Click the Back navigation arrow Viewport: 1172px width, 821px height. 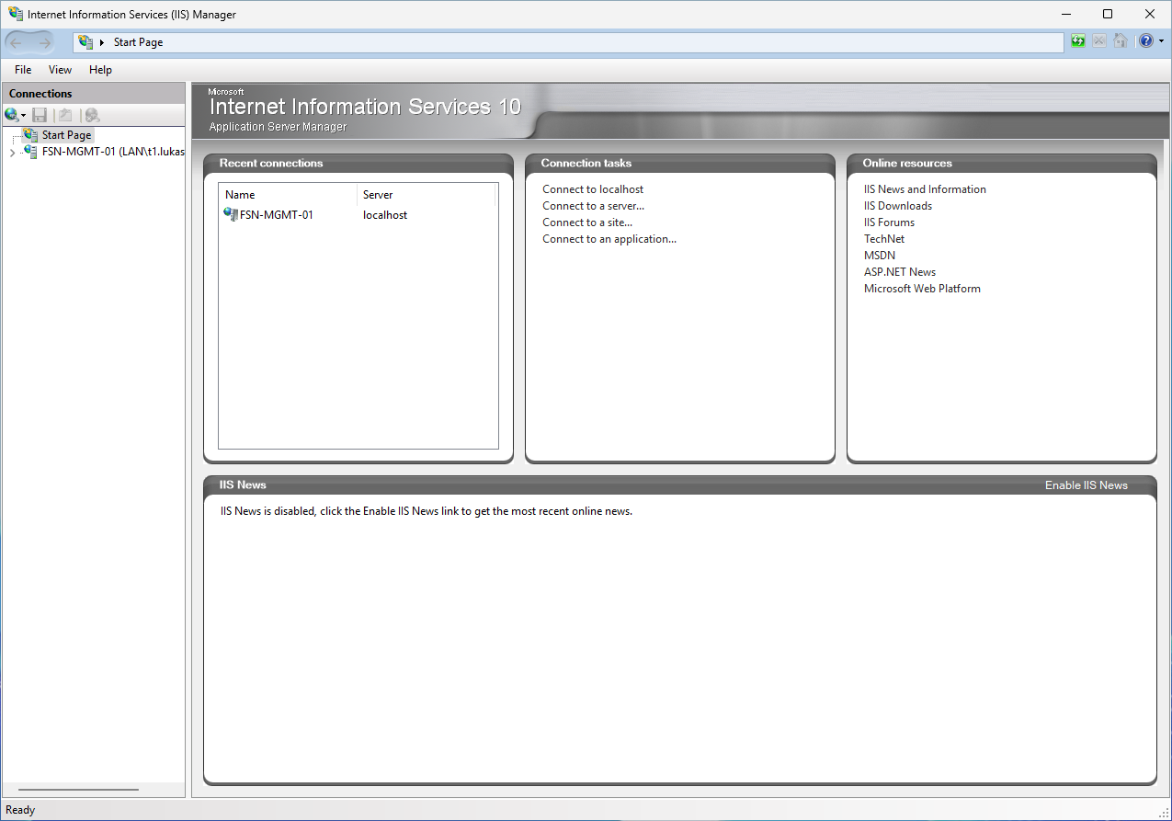[x=17, y=41]
